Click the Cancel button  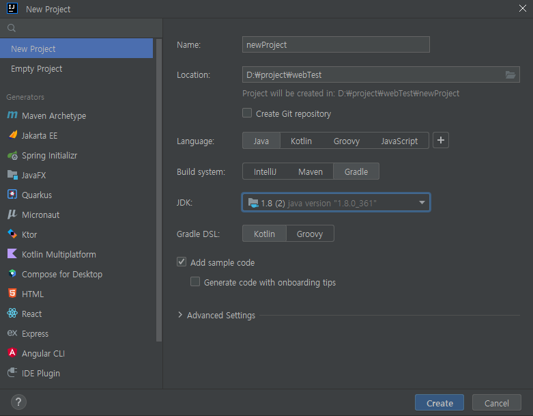497,403
